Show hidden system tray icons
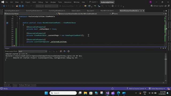Screen dimensions: 171x96 136,93
